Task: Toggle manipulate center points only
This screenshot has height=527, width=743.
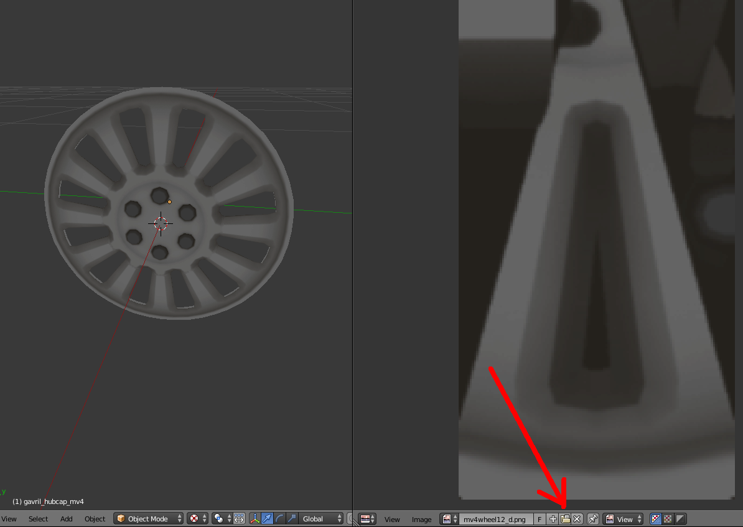Action: click(x=240, y=519)
